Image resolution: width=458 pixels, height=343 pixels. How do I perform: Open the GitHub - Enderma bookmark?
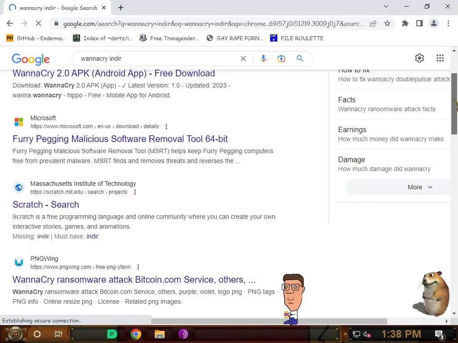tap(36, 38)
